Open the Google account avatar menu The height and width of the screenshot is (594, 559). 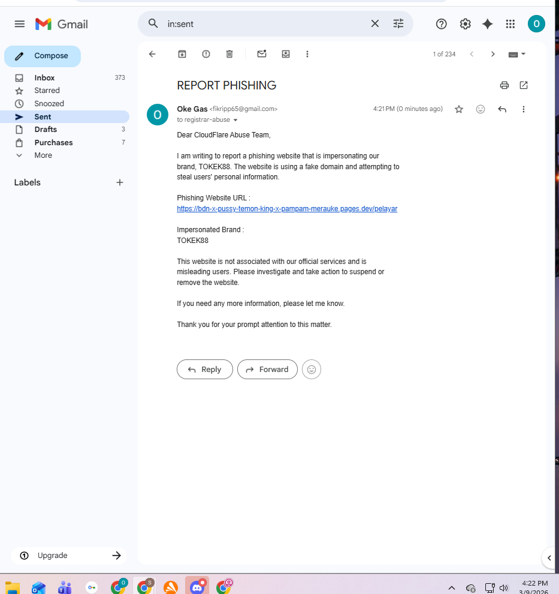coord(536,24)
